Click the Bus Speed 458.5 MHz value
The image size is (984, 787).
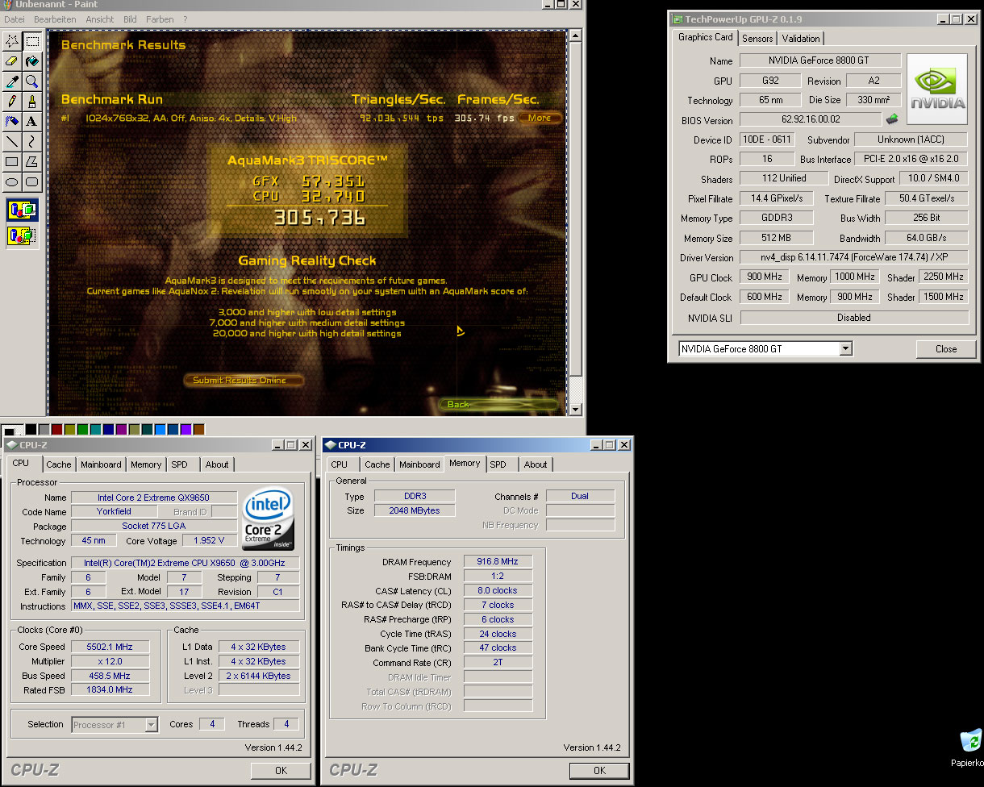(110, 676)
